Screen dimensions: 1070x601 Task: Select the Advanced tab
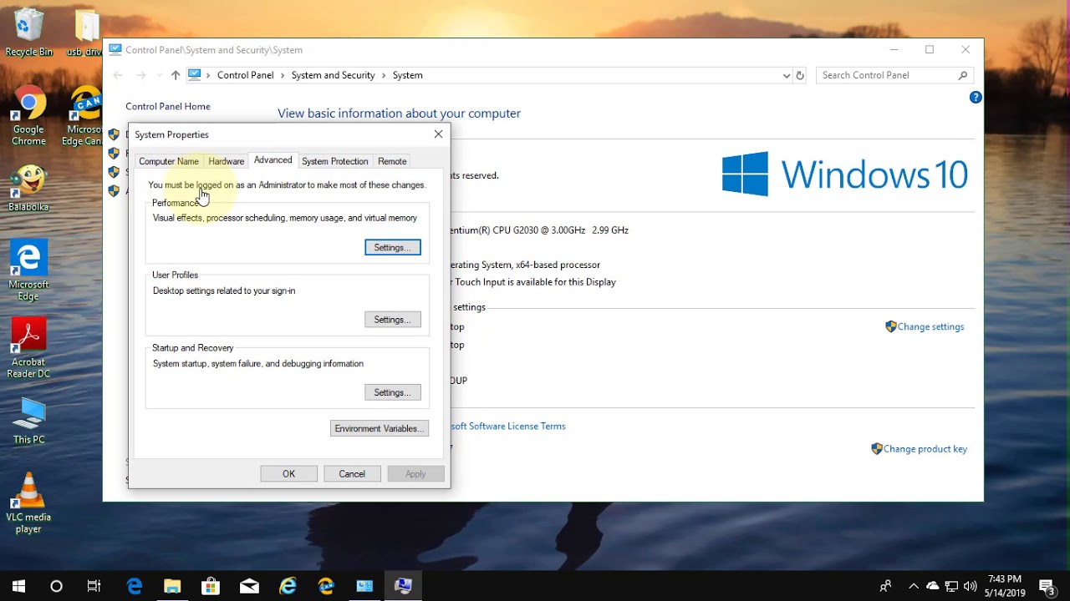[x=273, y=160]
